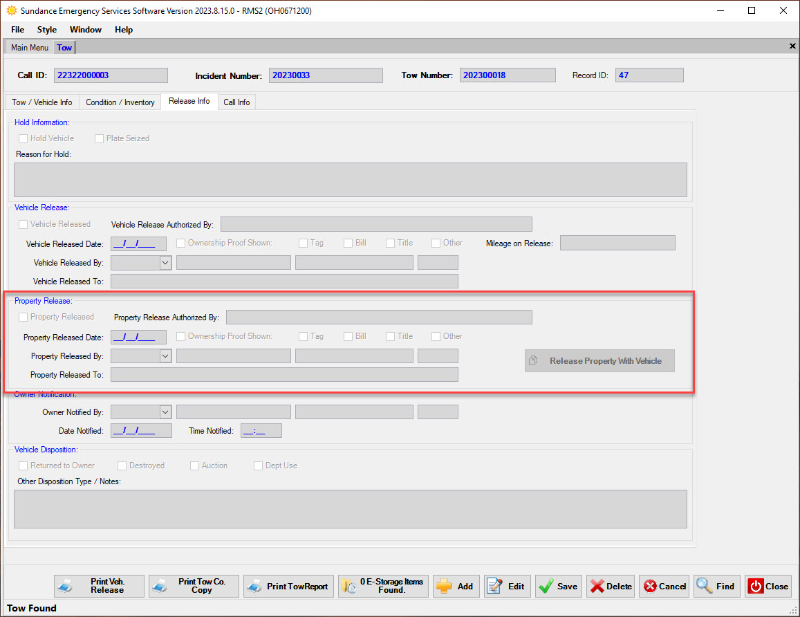Close the Tow document tab with the X
The height and width of the screenshot is (617, 800).
click(x=792, y=46)
